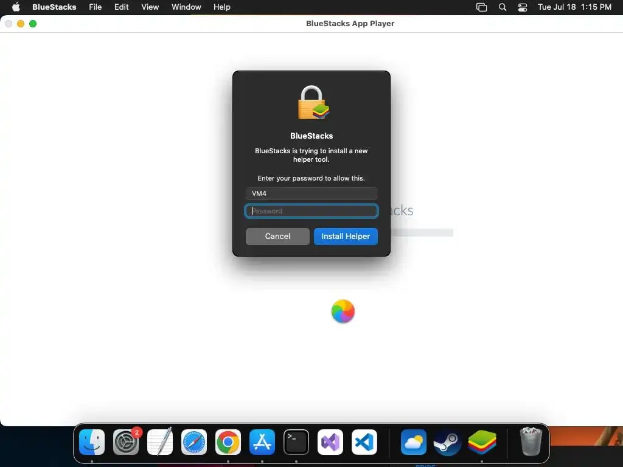Image resolution: width=623 pixels, height=467 pixels.
Task: Open Spotlight search in menu bar
Action: click(x=502, y=7)
